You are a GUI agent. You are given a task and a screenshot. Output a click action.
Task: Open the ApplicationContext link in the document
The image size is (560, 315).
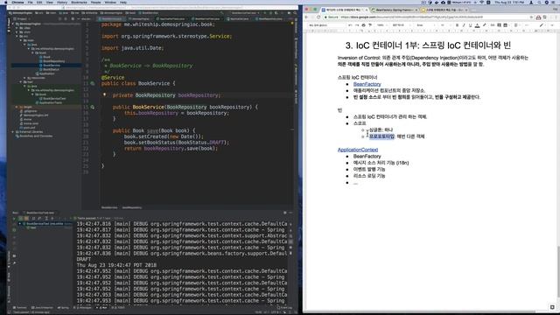coord(358,150)
